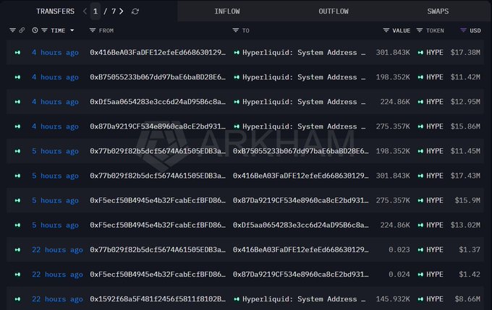The image size is (492, 310).
Task: Open the TOKEN column filter
Action: coord(420,30)
